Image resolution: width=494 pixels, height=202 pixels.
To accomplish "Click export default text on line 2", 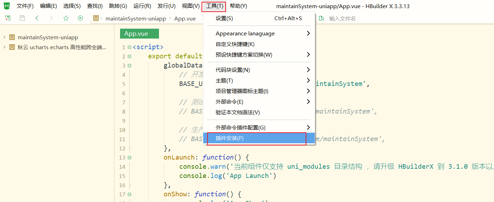I will (x=175, y=56).
